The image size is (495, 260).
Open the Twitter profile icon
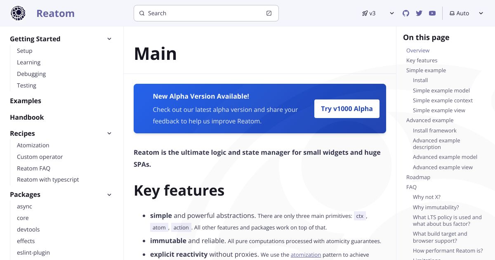419,13
